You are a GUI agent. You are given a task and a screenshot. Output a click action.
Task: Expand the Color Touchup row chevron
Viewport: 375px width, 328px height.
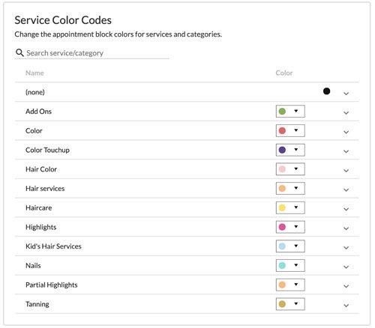tap(346, 151)
